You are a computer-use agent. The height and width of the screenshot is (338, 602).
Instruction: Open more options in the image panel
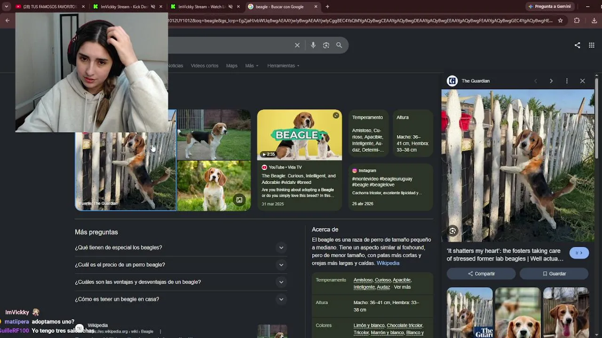(x=567, y=81)
